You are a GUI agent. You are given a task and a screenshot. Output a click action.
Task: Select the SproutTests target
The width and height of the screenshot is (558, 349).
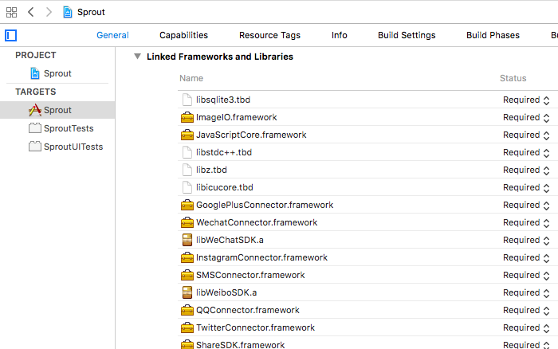[68, 128]
